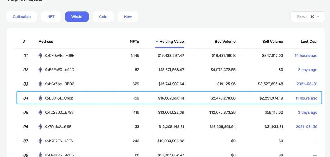The height and width of the screenshot is (157, 330).
Task: Open the New tab
Action: coord(128,17)
